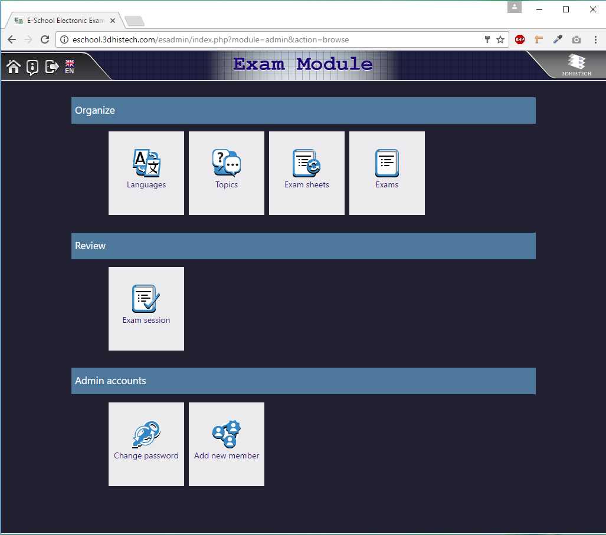The height and width of the screenshot is (535, 606).
Task: Log out using the exit icon
Action: click(x=52, y=67)
